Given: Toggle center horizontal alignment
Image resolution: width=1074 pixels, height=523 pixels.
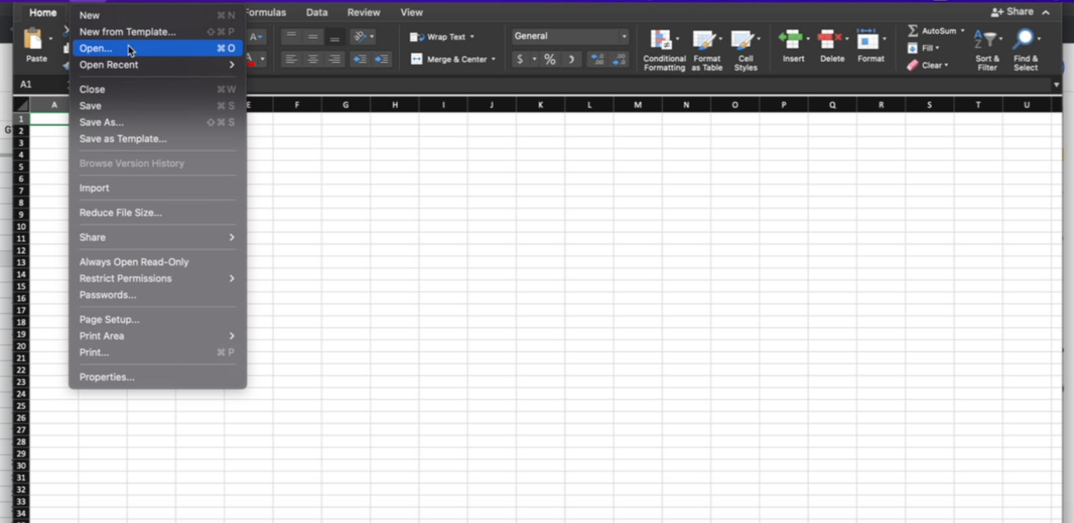Looking at the screenshot, I should tap(313, 60).
